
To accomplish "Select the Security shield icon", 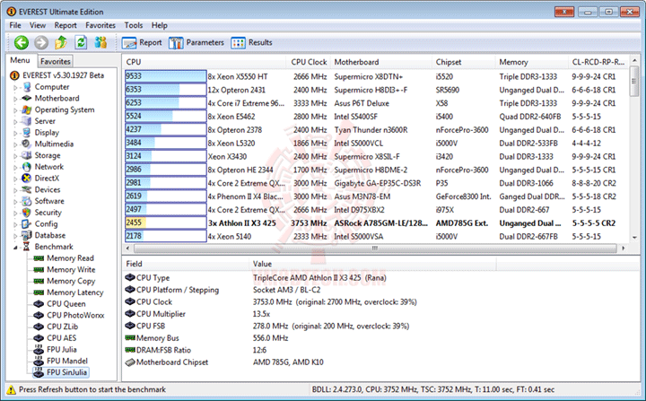I will pos(26,213).
